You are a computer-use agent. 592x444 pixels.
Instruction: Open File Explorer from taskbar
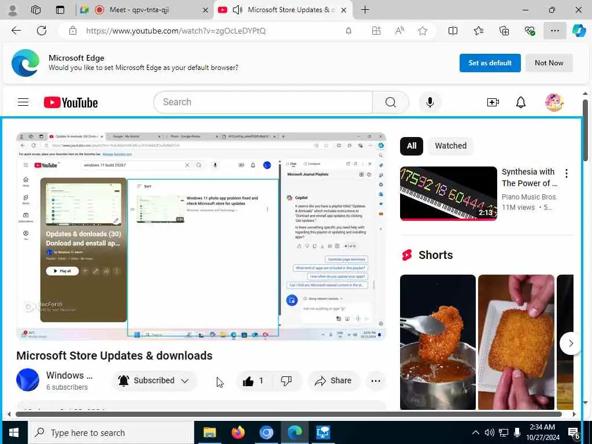pyautogui.click(x=209, y=432)
